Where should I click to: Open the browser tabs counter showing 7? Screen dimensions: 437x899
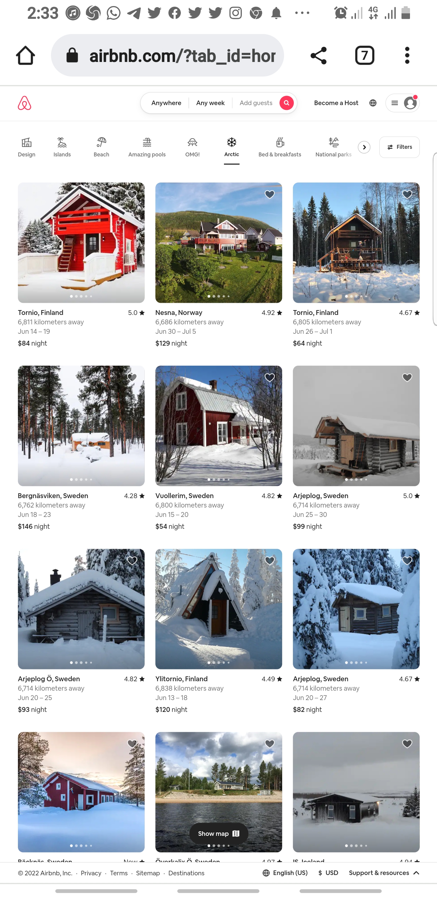[364, 56]
